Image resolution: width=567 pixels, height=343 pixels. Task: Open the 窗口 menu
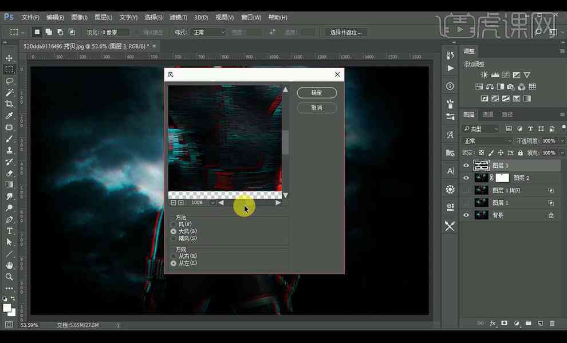[x=251, y=17]
